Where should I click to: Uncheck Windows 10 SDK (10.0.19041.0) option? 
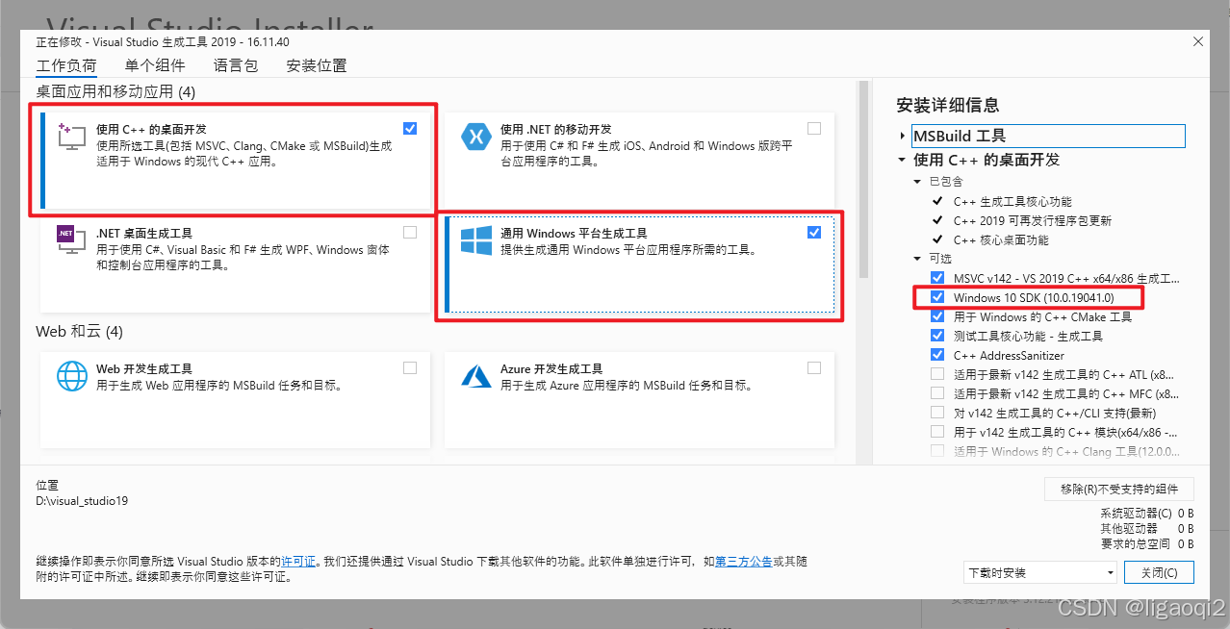coord(937,297)
